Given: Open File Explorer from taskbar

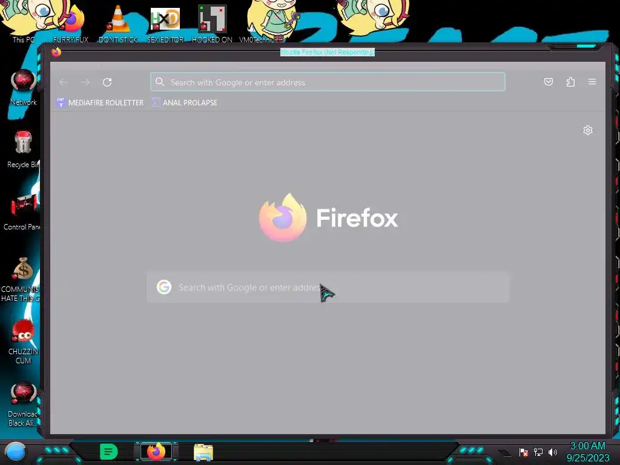Looking at the screenshot, I should click(x=203, y=452).
